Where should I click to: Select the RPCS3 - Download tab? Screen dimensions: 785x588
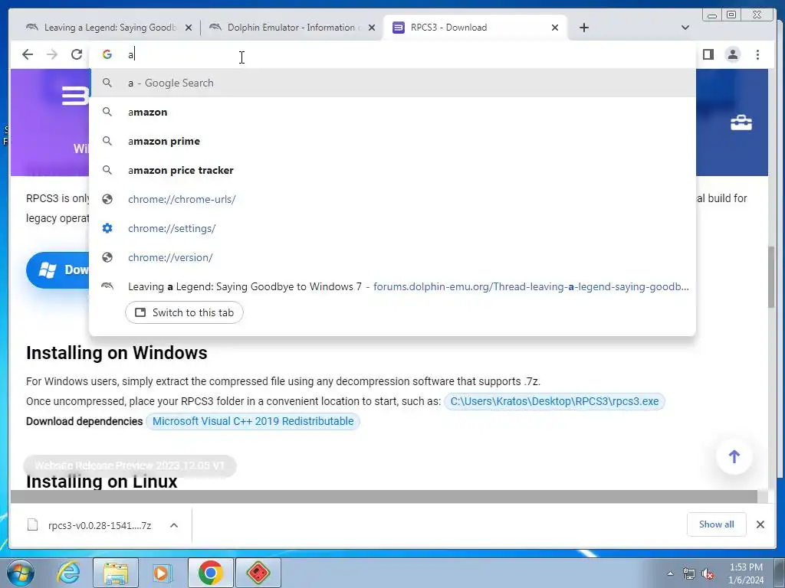(x=475, y=28)
